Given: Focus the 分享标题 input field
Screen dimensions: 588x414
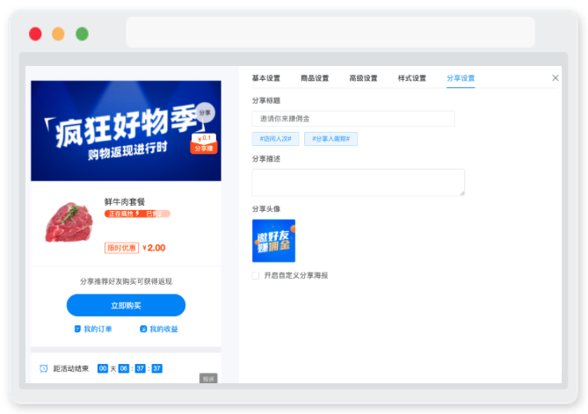Looking at the screenshot, I should pos(353,119).
